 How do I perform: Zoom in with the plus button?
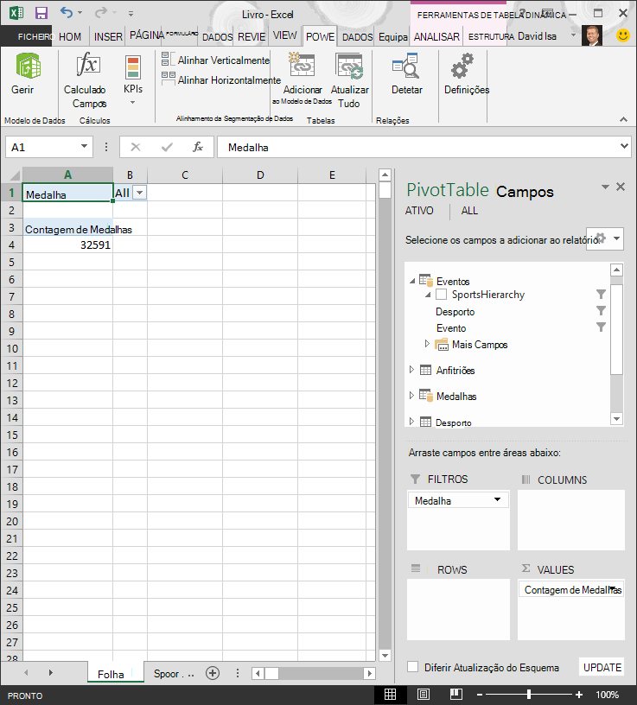[x=579, y=695]
